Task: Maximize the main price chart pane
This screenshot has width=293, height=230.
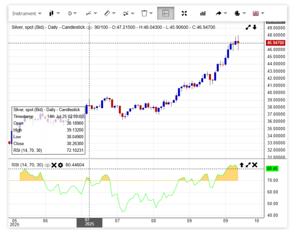Action: pos(248,28)
